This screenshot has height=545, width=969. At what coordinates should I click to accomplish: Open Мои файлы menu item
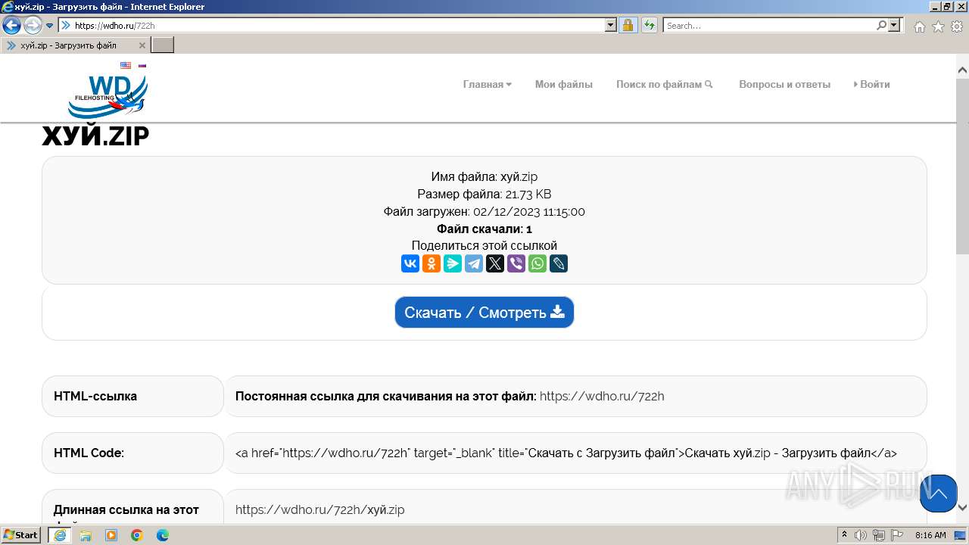(x=564, y=84)
